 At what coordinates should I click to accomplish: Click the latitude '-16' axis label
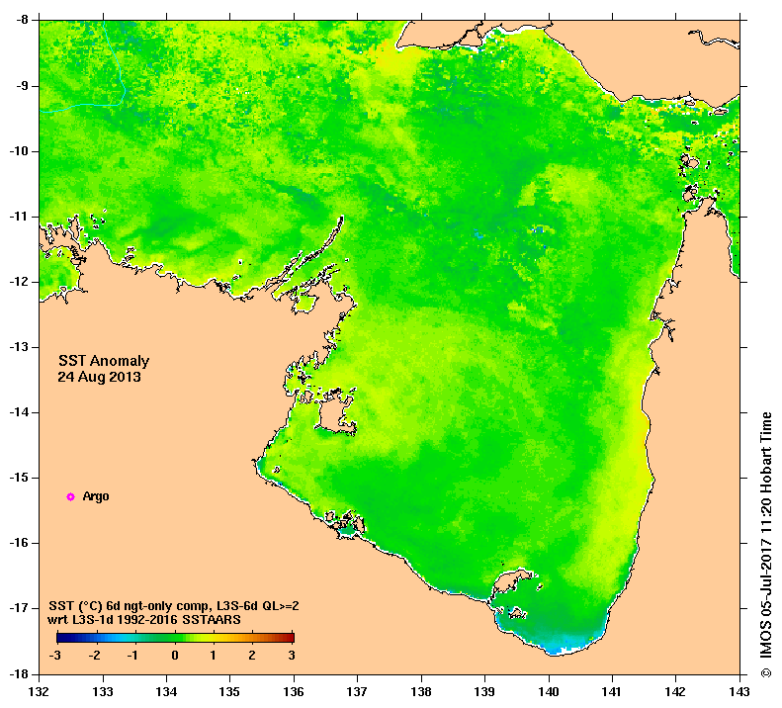19,543
